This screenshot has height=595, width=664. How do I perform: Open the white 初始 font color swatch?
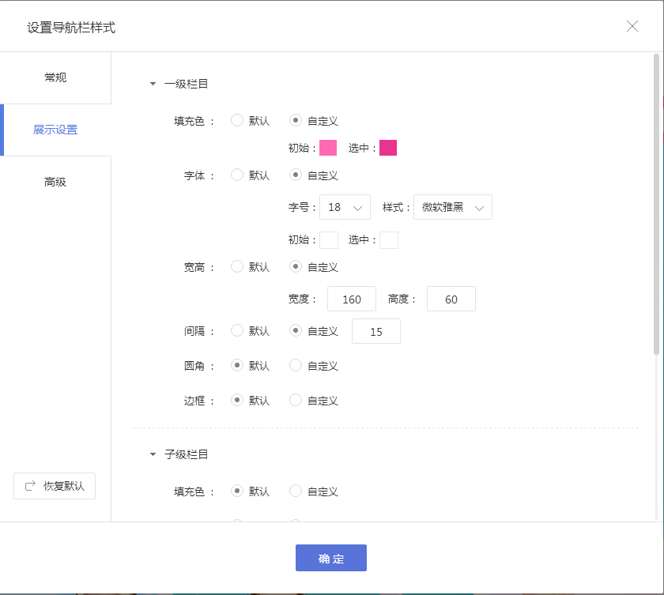pos(329,240)
